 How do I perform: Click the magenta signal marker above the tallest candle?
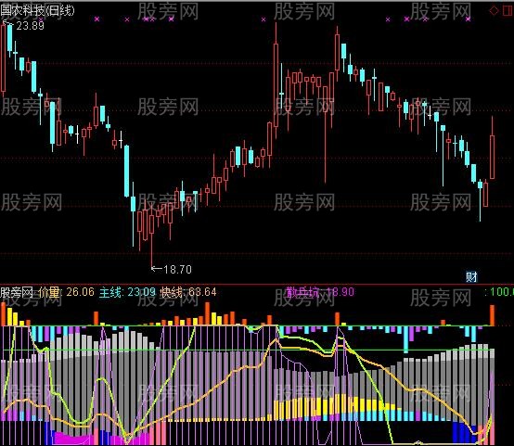263,19
